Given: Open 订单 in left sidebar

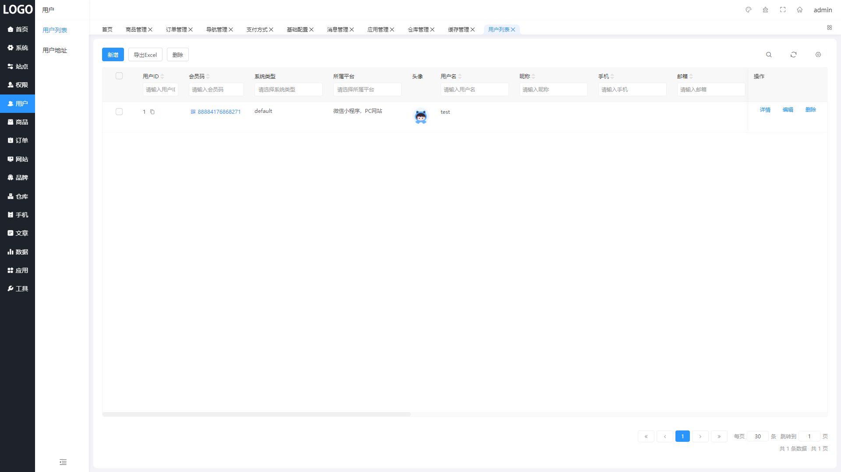Looking at the screenshot, I should pos(18,140).
